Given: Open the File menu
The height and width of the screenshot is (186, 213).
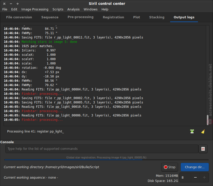Looking at the screenshot, I should 5,9.
